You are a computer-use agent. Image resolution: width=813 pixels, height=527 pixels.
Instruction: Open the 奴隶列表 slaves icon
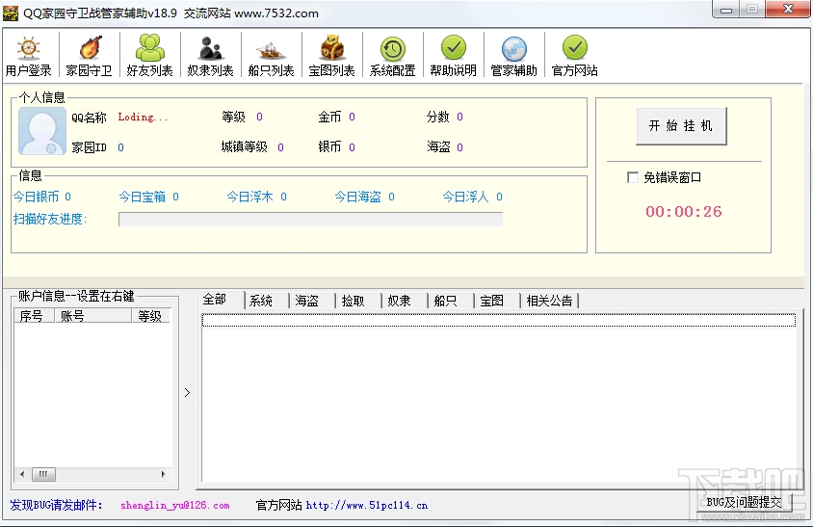tap(211, 48)
